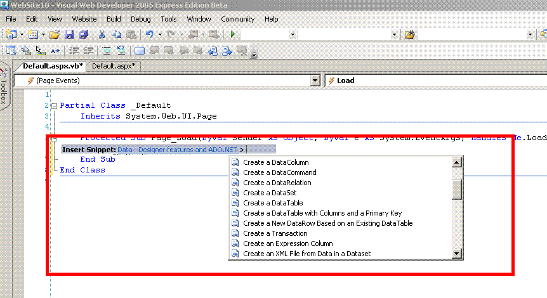
Task: Click the Save All icon
Action: [84, 34]
